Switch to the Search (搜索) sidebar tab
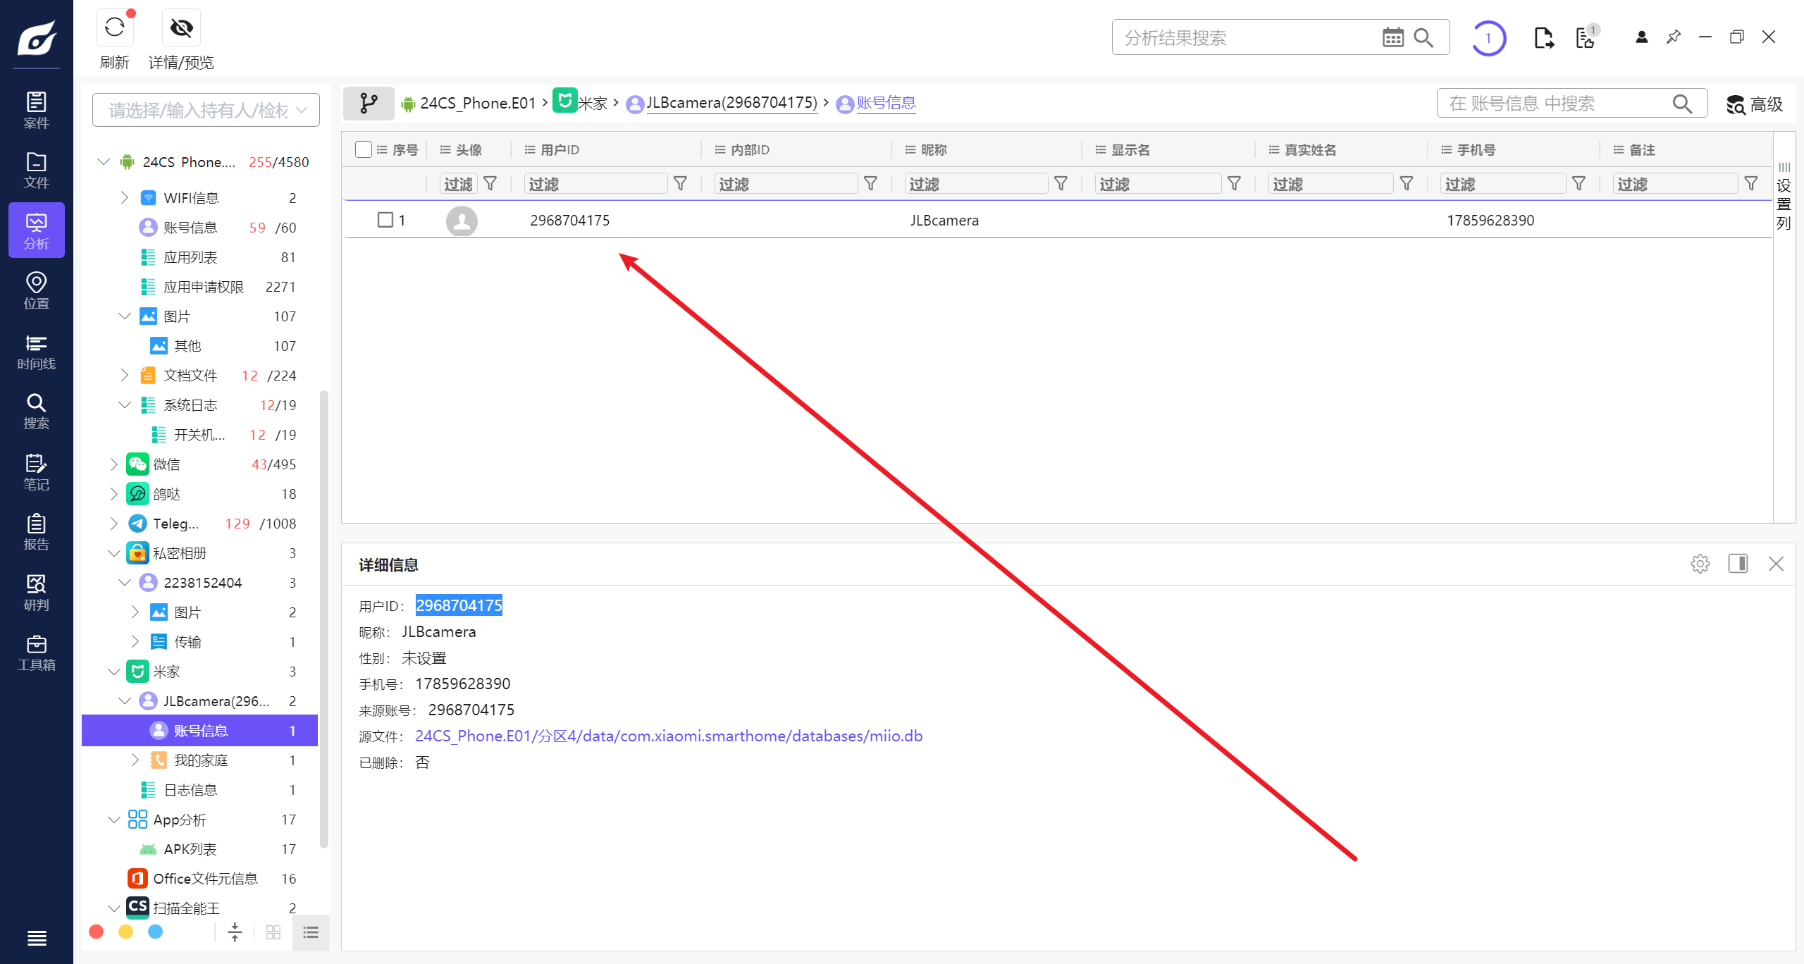This screenshot has width=1804, height=964. pyautogui.click(x=36, y=412)
